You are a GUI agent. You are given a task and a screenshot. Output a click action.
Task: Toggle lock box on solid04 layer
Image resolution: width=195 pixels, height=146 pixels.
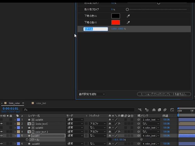[11, 120]
